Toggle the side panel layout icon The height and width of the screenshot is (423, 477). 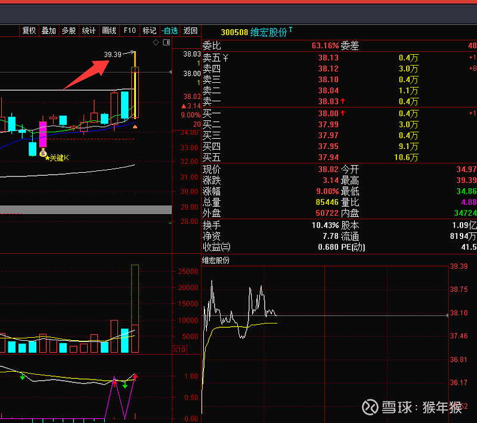coord(166,42)
